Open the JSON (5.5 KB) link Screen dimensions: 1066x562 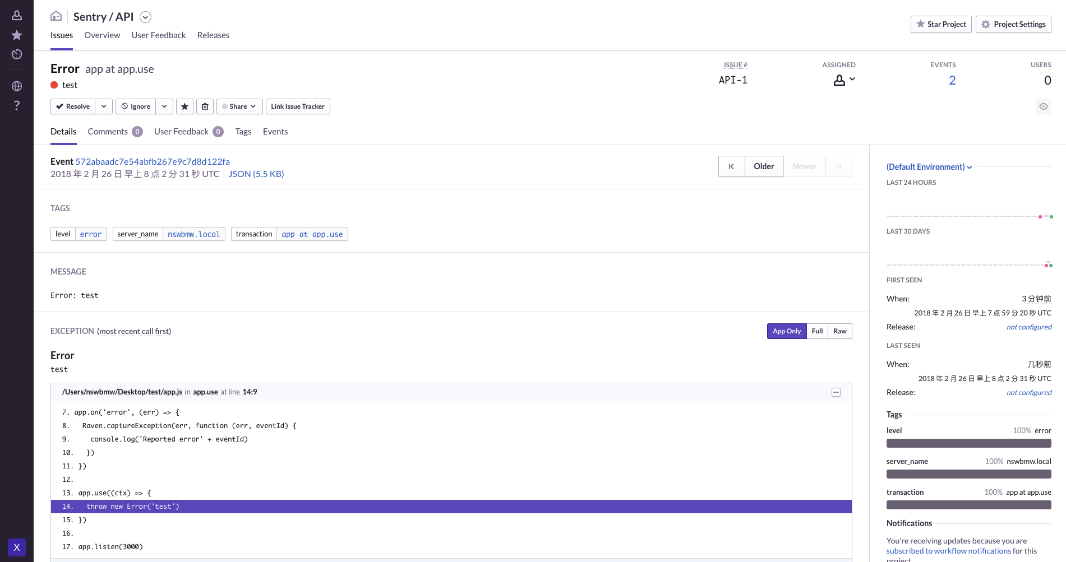point(256,174)
